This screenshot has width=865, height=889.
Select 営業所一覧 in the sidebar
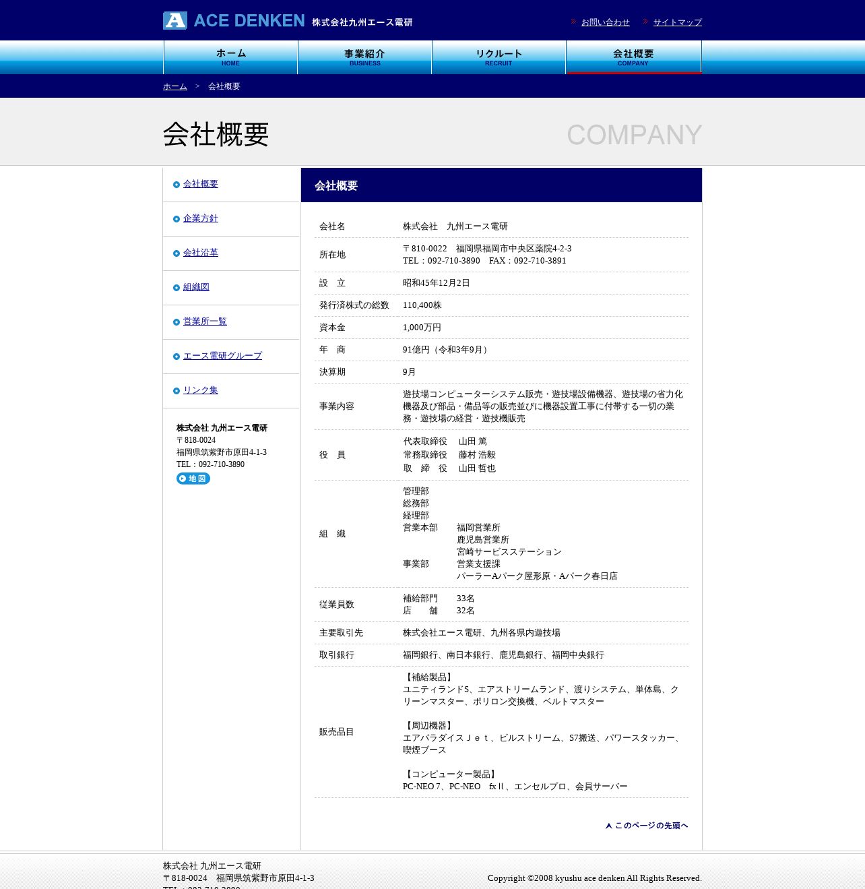click(205, 321)
